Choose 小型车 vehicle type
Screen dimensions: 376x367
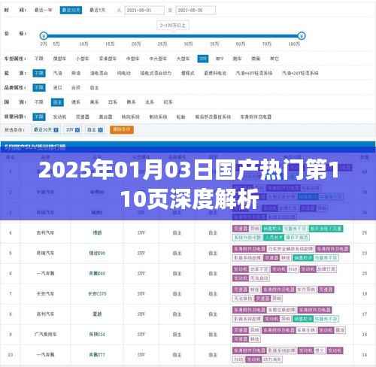click(83, 59)
